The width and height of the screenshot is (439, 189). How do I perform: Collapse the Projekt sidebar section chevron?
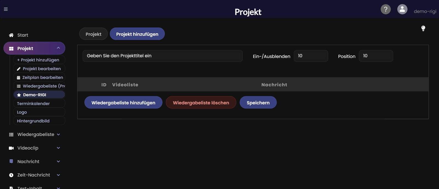pos(58,48)
